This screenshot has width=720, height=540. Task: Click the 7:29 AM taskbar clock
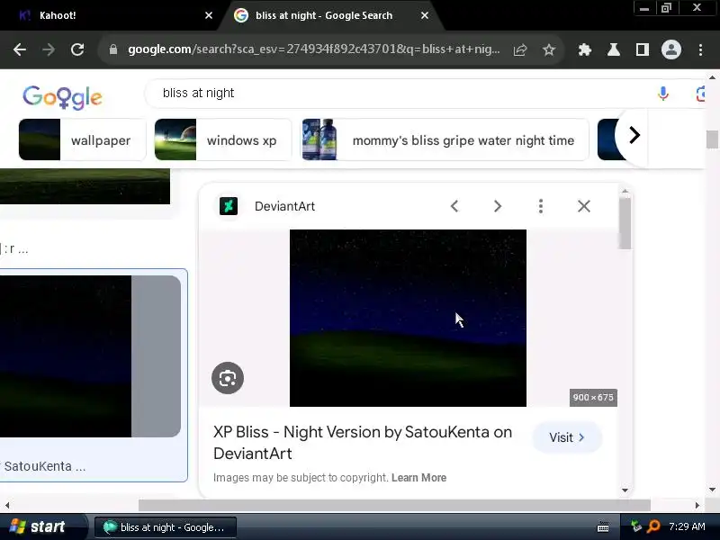(x=687, y=526)
